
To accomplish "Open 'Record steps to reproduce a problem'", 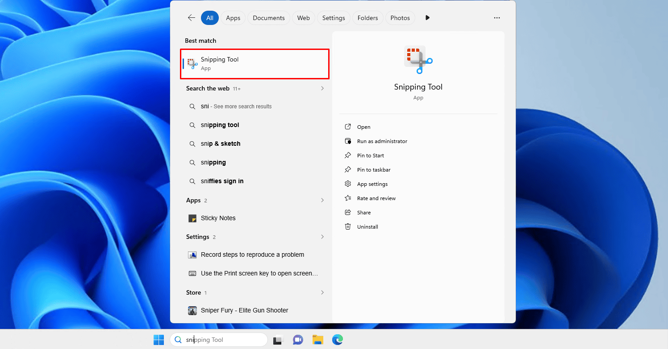I will pos(255,255).
